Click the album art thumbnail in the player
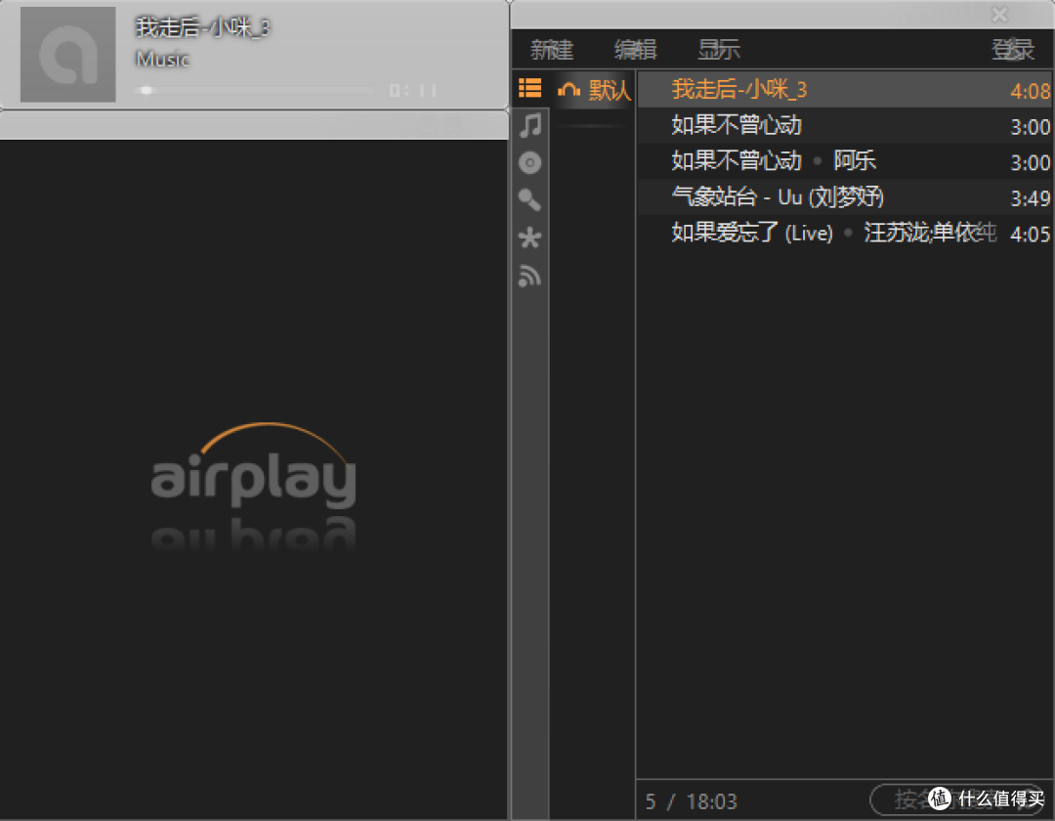 pyautogui.click(x=68, y=55)
